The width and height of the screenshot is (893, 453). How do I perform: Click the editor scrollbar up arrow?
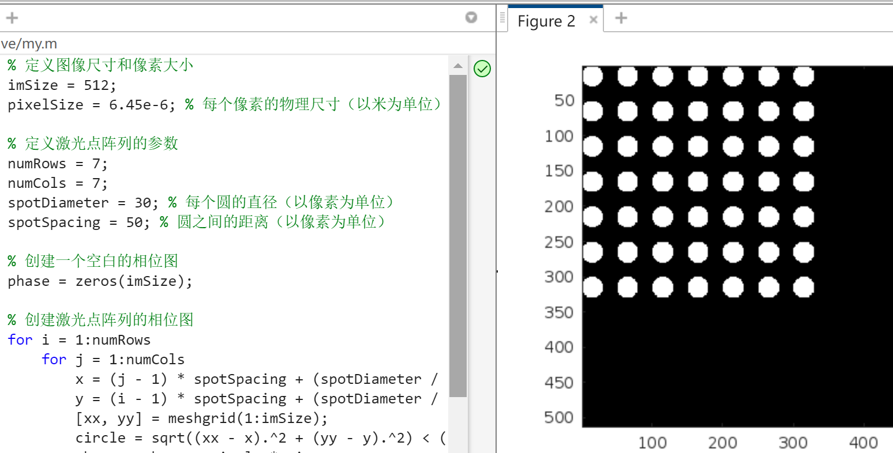click(458, 66)
